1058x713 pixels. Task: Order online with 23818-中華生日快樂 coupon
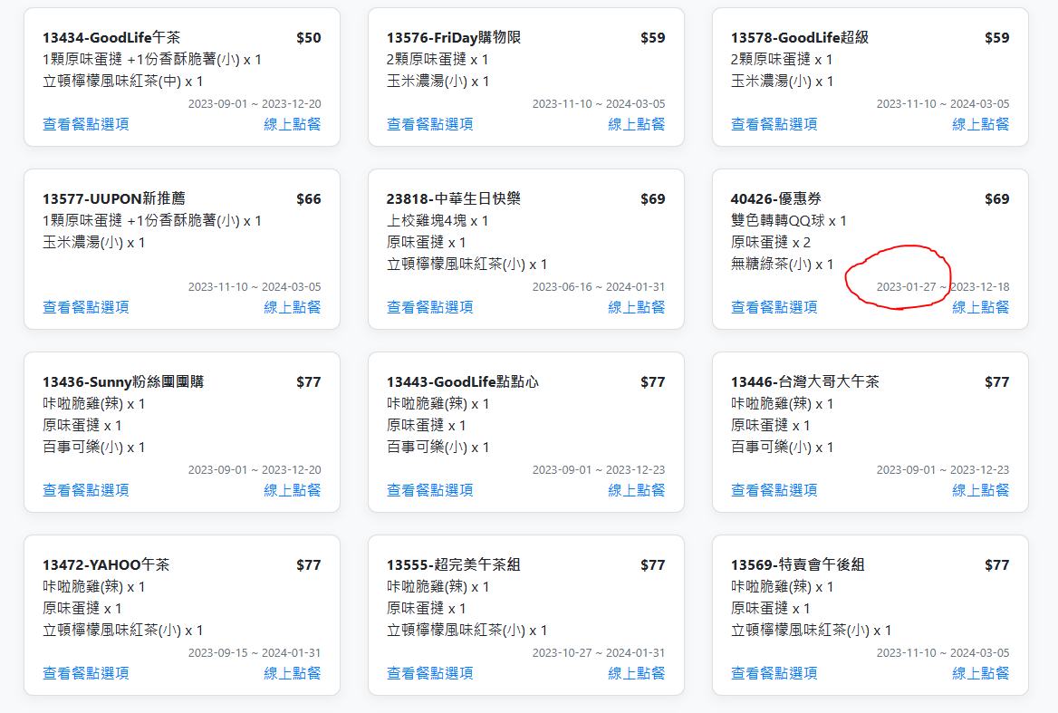click(636, 307)
